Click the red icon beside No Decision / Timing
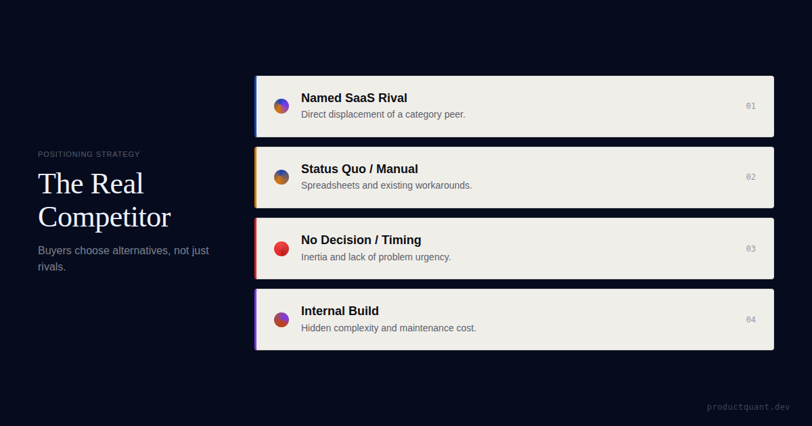The width and height of the screenshot is (812, 426). (281, 249)
